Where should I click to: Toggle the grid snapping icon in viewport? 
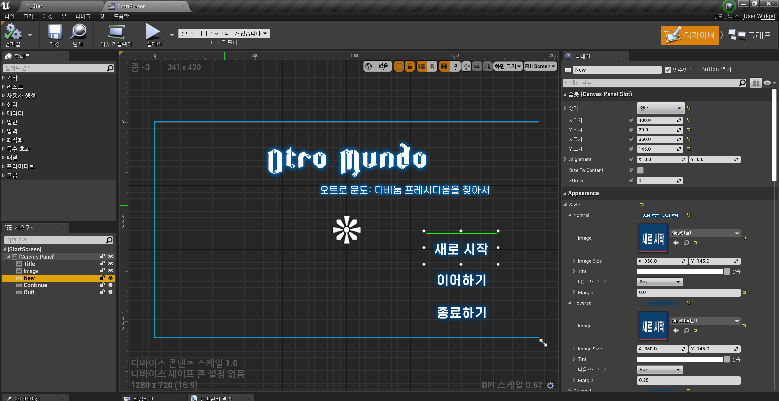pos(444,66)
